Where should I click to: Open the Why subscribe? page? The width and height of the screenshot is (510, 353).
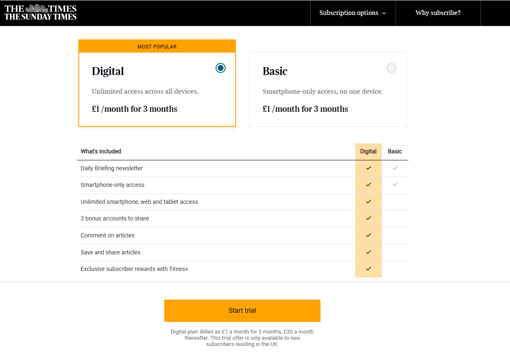[x=438, y=13]
